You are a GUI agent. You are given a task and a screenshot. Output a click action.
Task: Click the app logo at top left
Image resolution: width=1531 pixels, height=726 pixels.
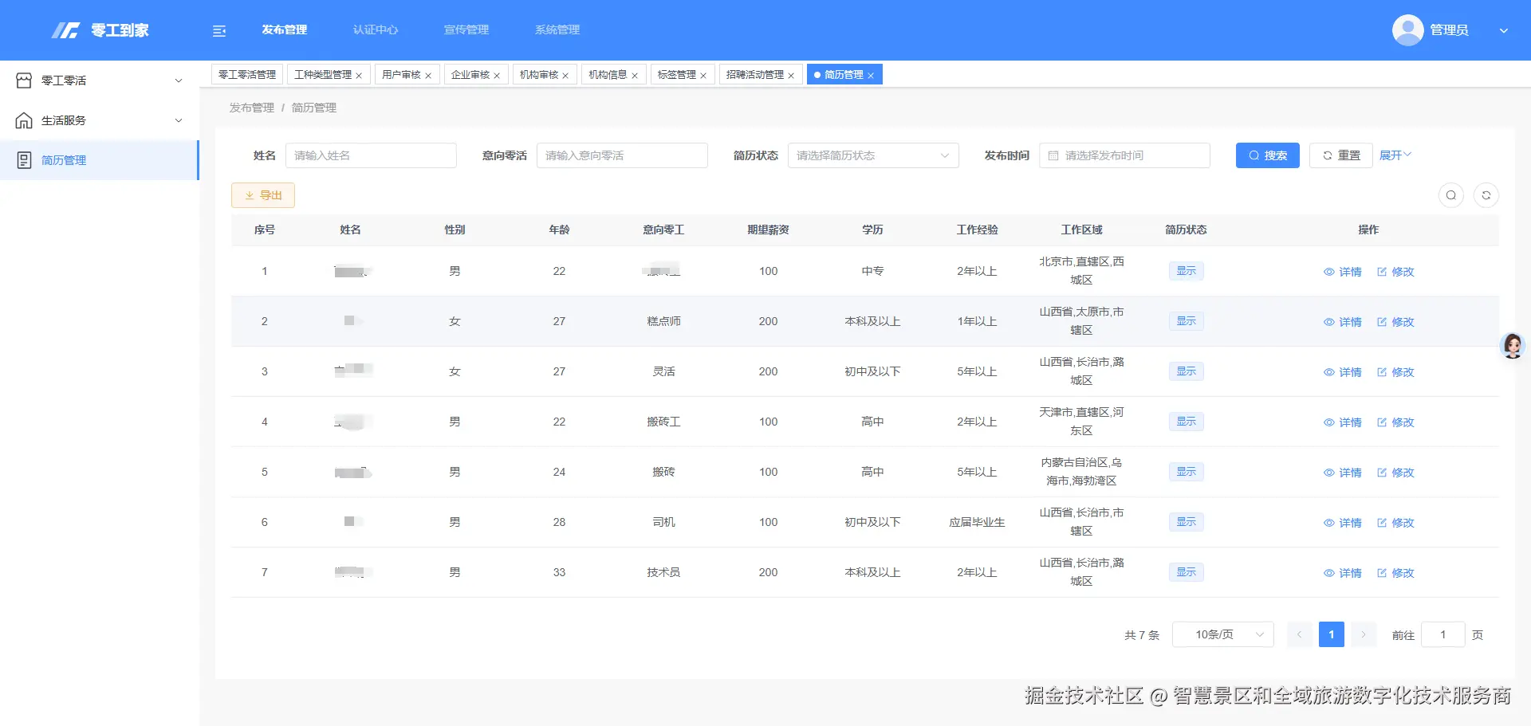point(100,29)
